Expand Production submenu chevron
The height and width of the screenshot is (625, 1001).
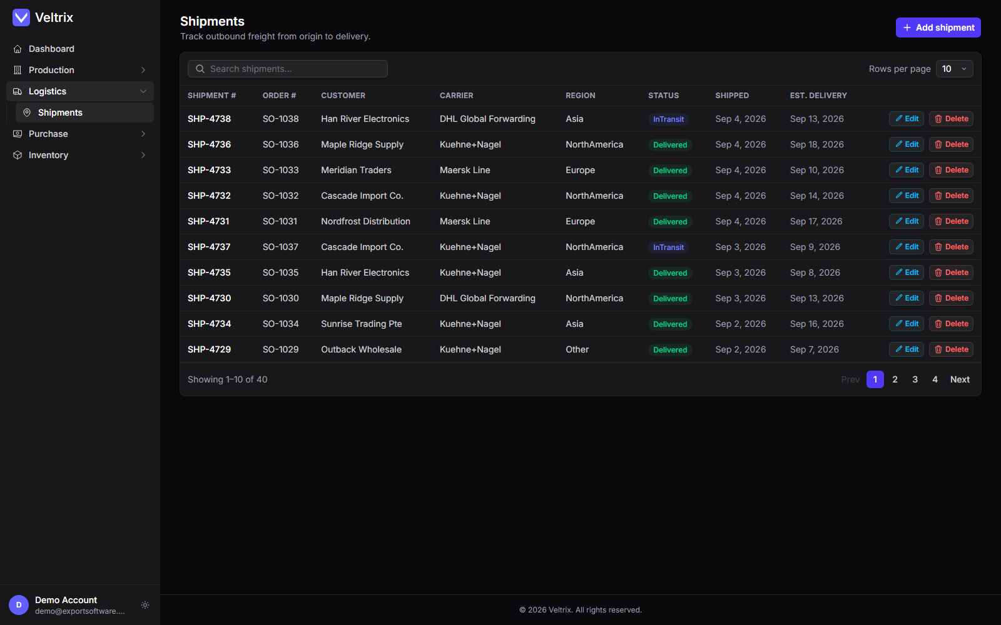[143, 70]
